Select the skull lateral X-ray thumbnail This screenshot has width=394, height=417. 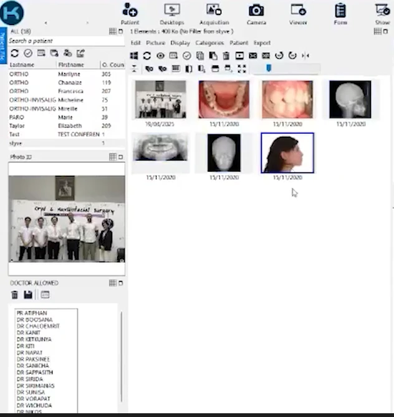click(x=350, y=99)
